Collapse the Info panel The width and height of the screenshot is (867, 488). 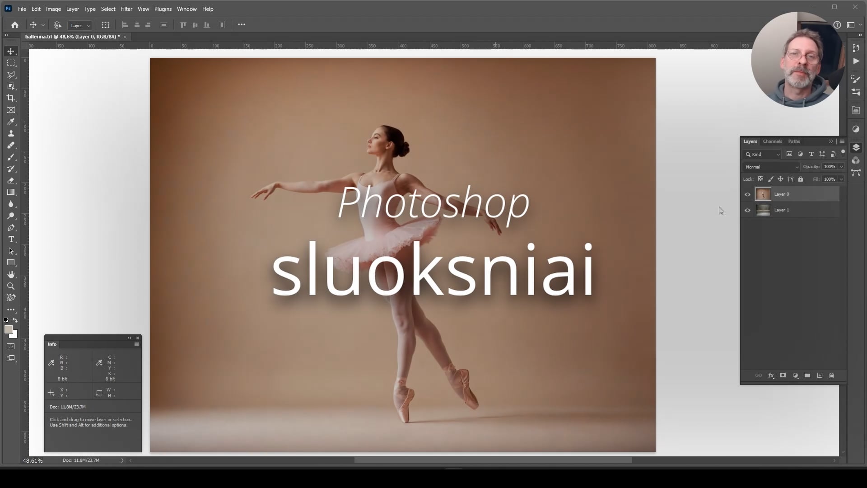click(130, 338)
